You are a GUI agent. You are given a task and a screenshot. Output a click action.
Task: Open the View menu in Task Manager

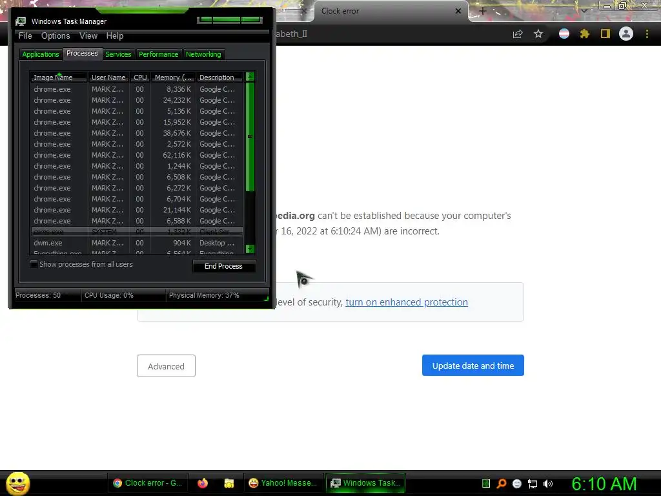pos(88,36)
